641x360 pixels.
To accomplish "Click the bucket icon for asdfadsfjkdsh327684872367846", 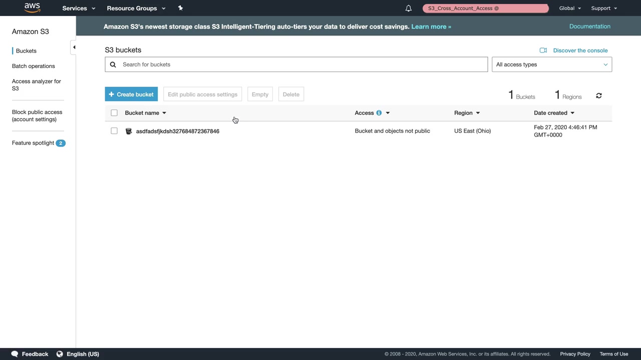I will 129,131.
